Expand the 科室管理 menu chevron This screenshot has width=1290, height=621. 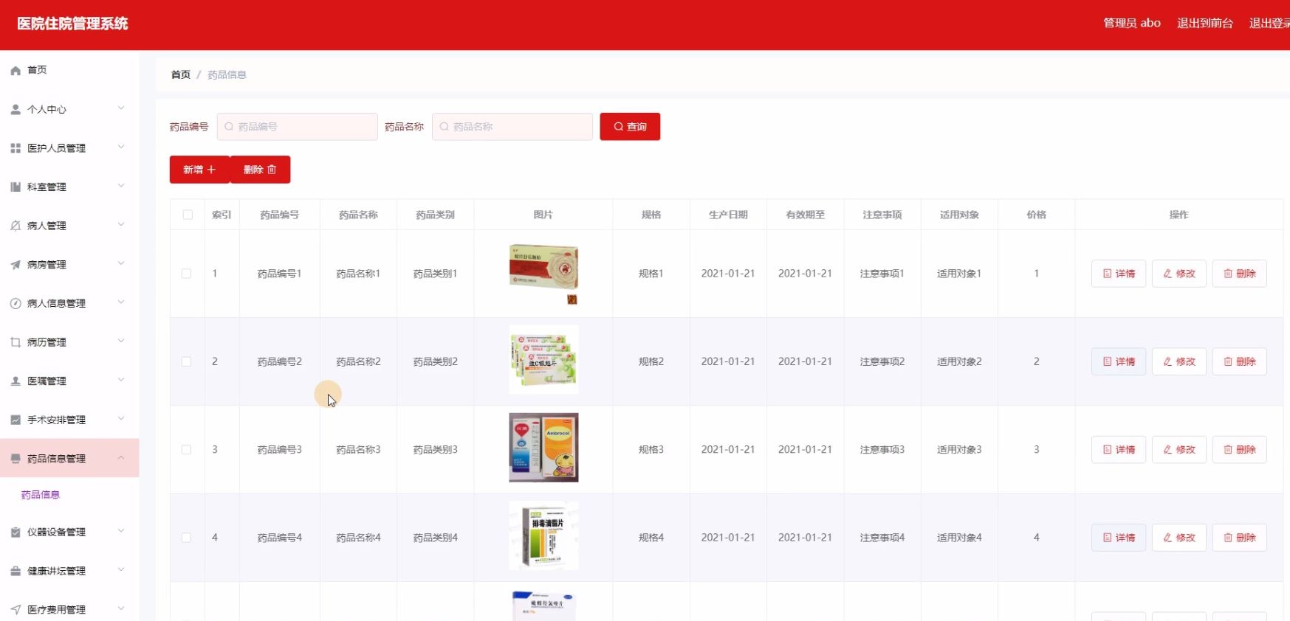coord(121,186)
